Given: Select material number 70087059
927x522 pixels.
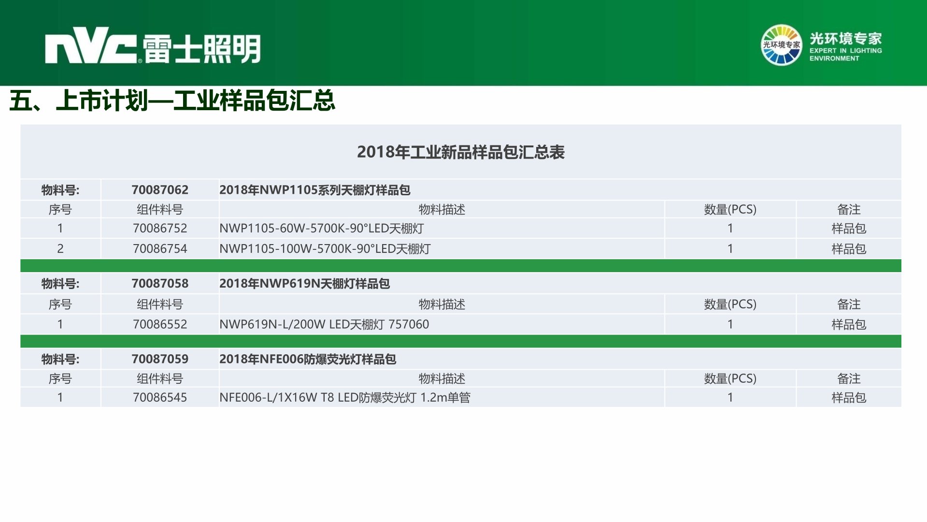Looking at the screenshot, I should click(160, 359).
